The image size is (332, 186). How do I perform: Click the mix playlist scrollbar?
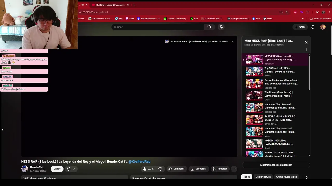(x=309, y=73)
